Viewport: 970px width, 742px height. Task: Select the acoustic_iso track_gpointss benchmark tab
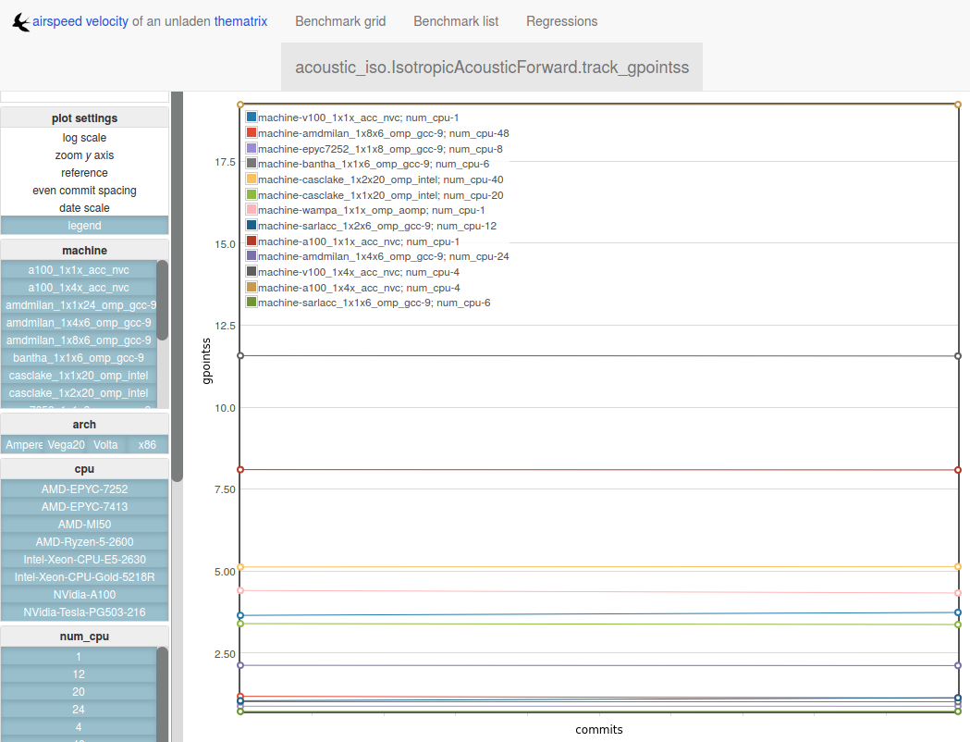(x=492, y=67)
